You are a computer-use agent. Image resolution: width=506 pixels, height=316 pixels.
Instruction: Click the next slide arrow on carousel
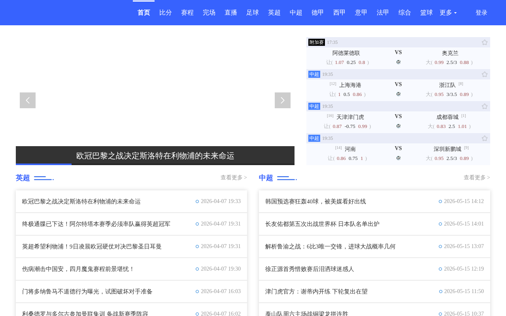pos(283,100)
